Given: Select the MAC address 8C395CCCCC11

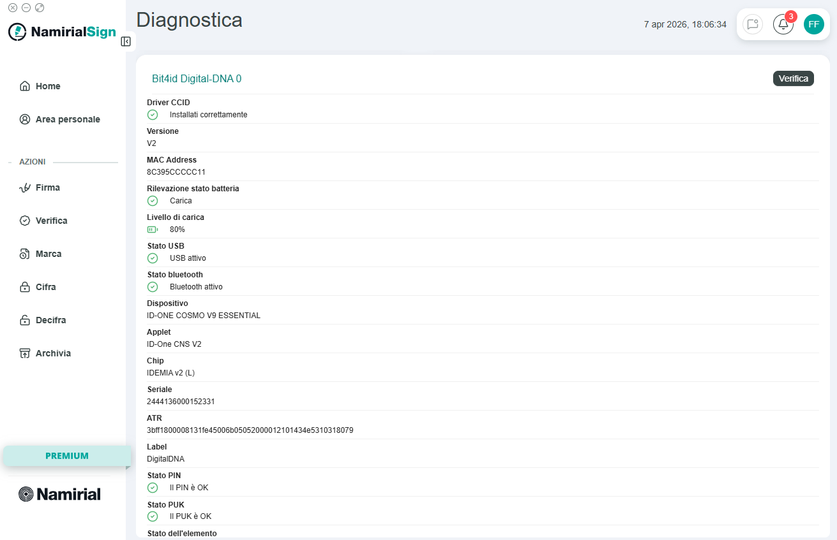Looking at the screenshot, I should [176, 172].
